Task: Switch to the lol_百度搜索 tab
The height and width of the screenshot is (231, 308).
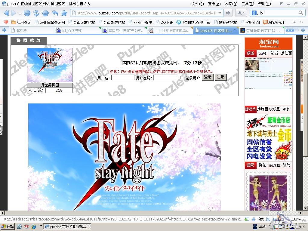Action: [72, 30]
